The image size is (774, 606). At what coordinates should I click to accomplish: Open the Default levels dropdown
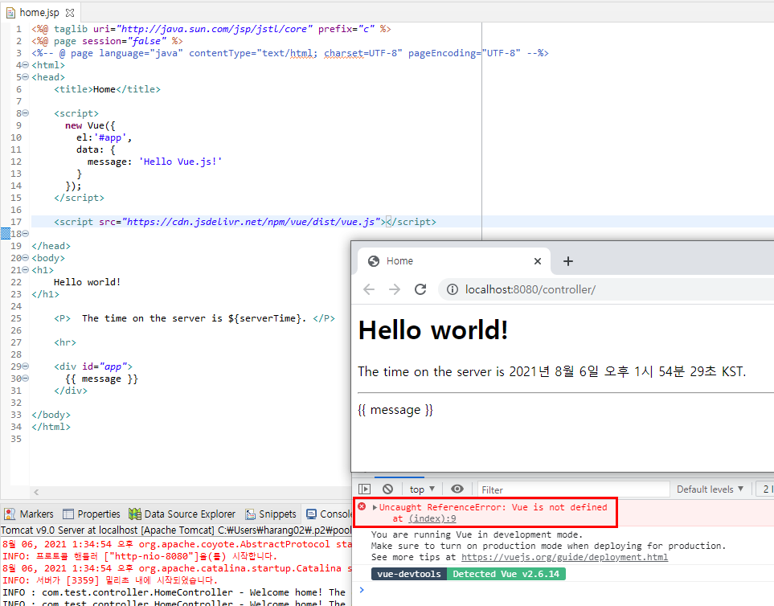coord(710,489)
